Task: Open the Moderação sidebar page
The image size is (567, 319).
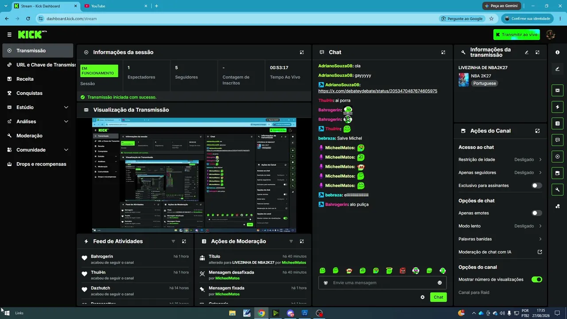Action: (x=38, y=136)
